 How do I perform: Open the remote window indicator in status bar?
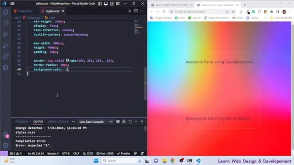[x=4, y=154]
